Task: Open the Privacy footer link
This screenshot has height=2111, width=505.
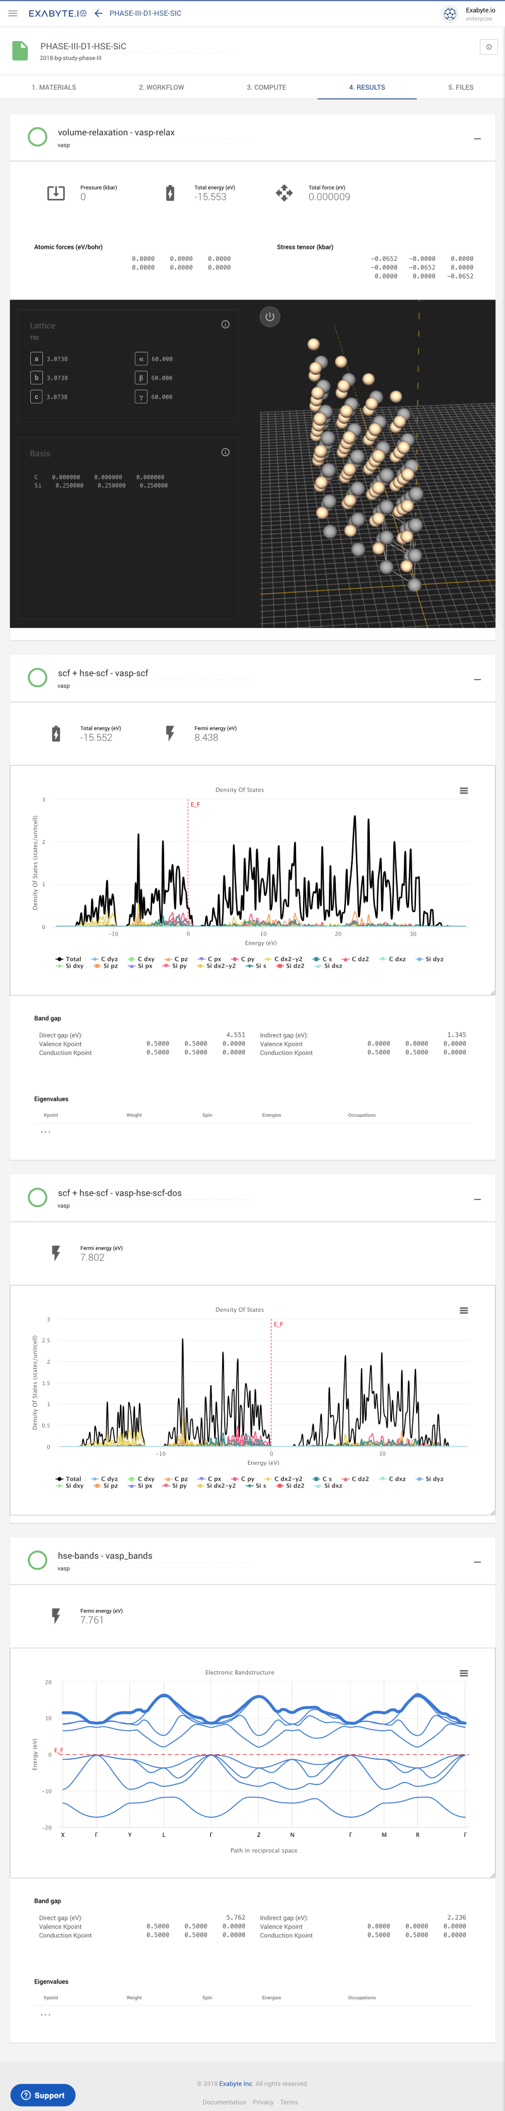Action: 264,2102
